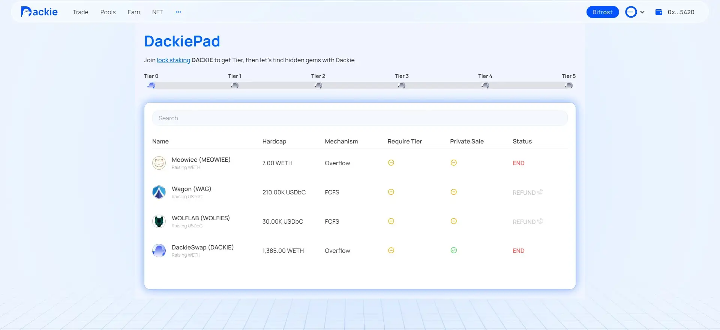720x330 pixels.
Task: Follow the lock staking link
Action: (x=173, y=60)
